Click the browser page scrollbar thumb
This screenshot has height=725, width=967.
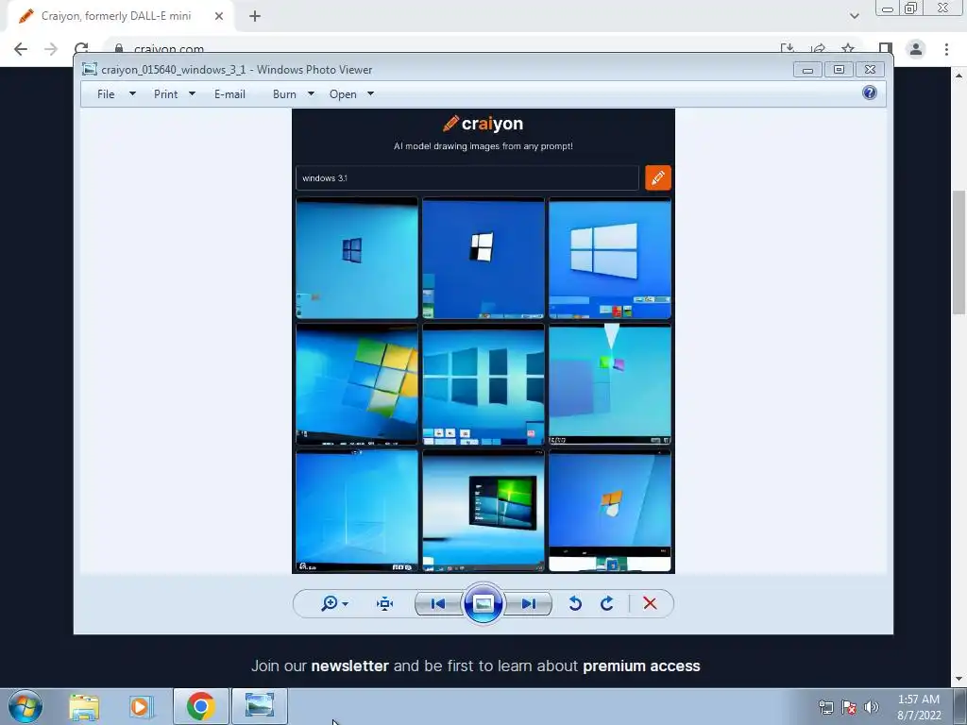coord(959,252)
